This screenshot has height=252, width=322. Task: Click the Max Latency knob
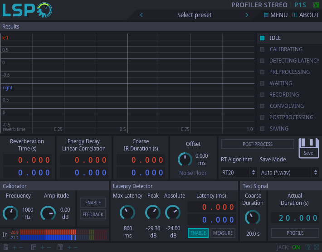point(127,212)
